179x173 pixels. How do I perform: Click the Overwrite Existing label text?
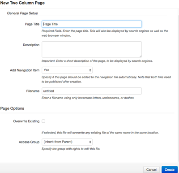point(26,121)
